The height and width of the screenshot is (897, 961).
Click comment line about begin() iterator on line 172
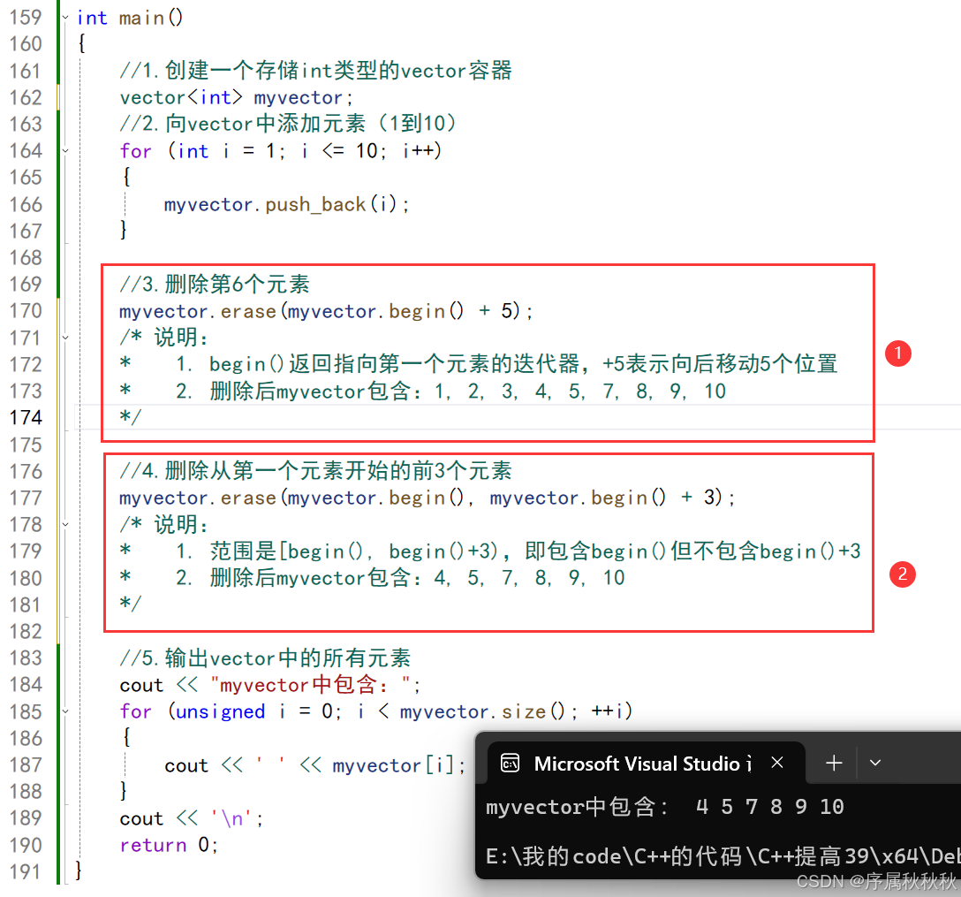(x=479, y=364)
